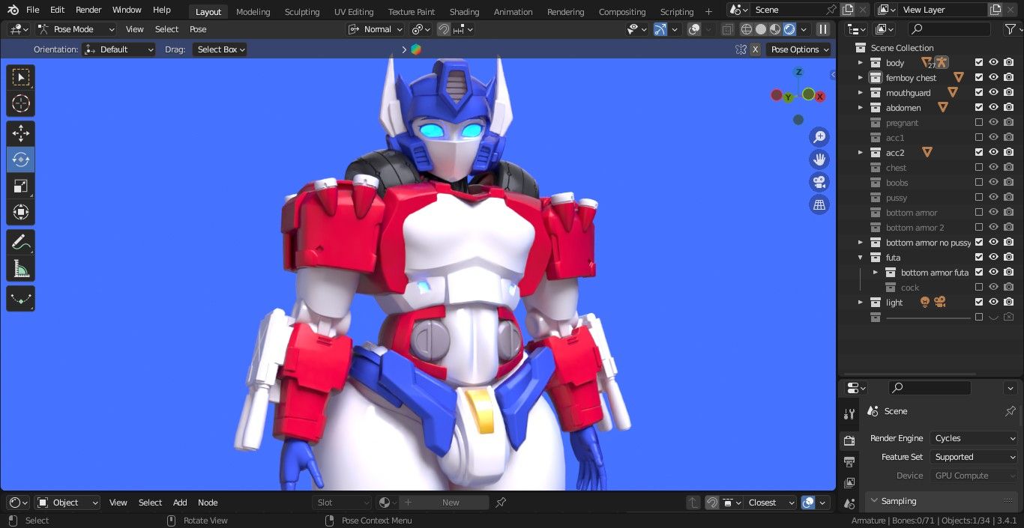
Task: Click the outliner filter funnel icon
Action: click(x=1009, y=29)
